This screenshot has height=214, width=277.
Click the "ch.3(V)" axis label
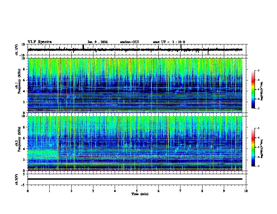click(x=17, y=179)
